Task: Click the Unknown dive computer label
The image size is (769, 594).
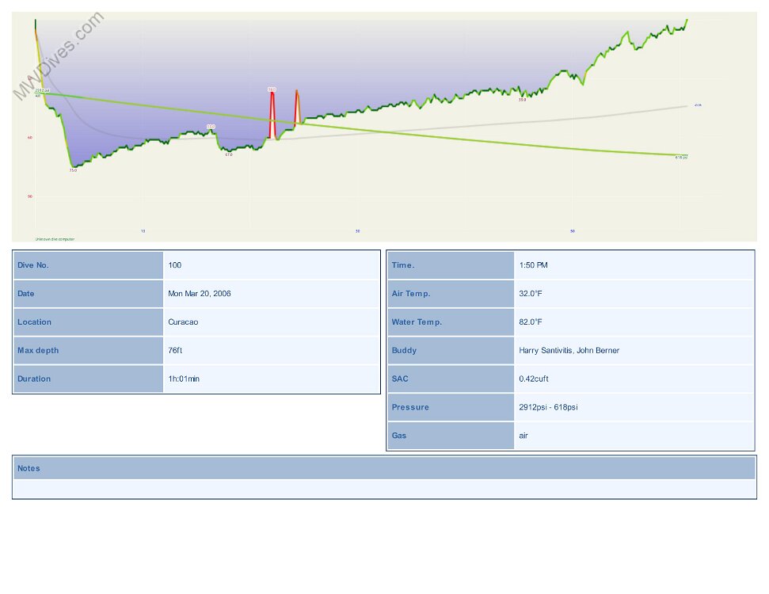Action: pos(55,238)
